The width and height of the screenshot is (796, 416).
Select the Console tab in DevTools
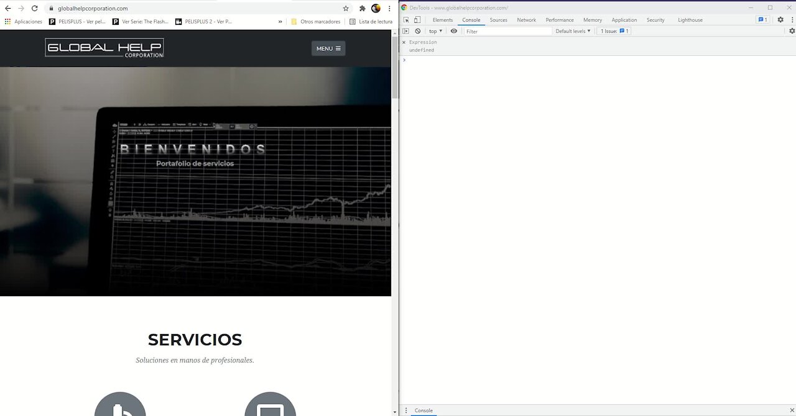tap(471, 20)
